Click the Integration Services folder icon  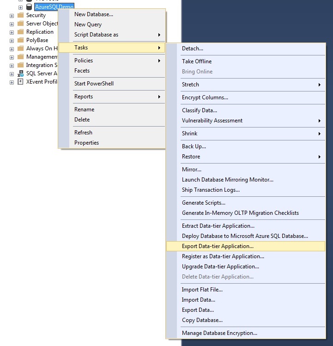(20, 65)
